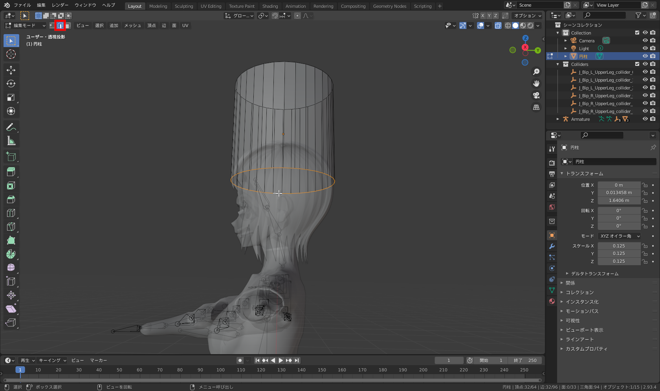Select the Move tool in left toolbar
This screenshot has height=391, width=660.
click(x=11, y=70)
